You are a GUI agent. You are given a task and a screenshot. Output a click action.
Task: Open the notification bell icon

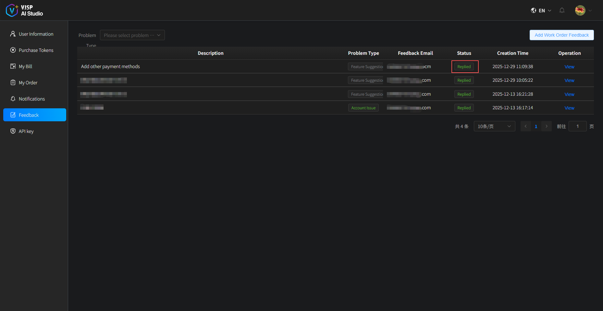point(562,10)
